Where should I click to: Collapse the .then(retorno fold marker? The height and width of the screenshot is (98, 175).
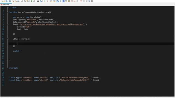(8, 39)
